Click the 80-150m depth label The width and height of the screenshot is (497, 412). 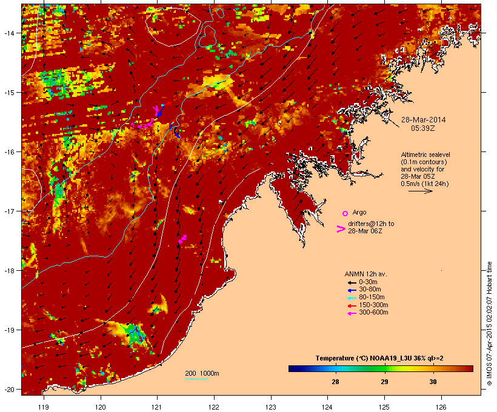click(372, 297)
